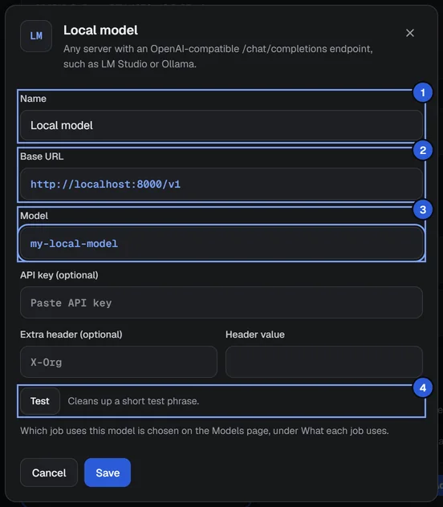Viewport: 443px width, 507px height.
Task: Click the Header value input box
Action: (x=324, y=362)
